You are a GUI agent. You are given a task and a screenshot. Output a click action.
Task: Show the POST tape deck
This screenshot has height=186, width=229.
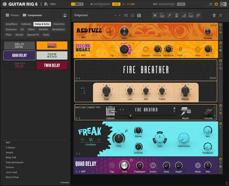pos(191,15)
